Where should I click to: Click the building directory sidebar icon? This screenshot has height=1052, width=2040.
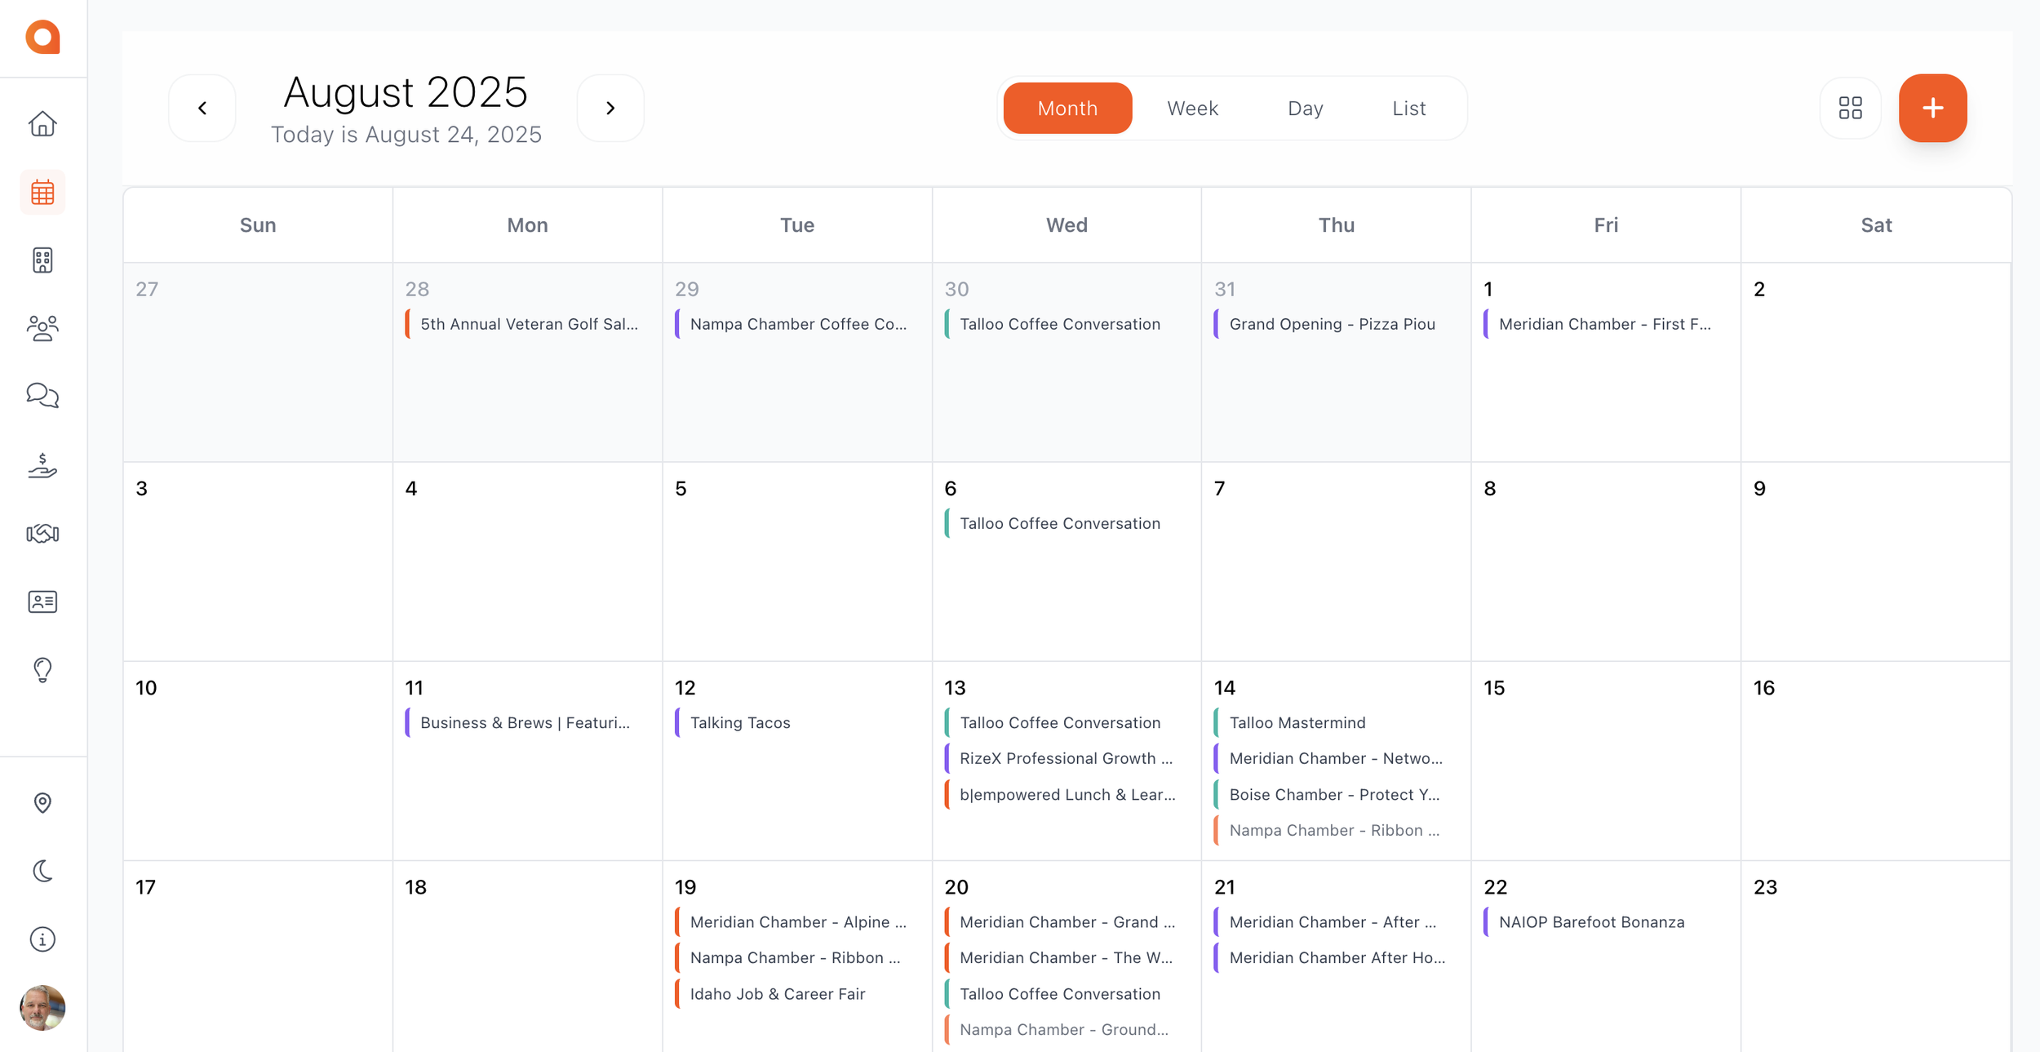[x=42, y=260]
